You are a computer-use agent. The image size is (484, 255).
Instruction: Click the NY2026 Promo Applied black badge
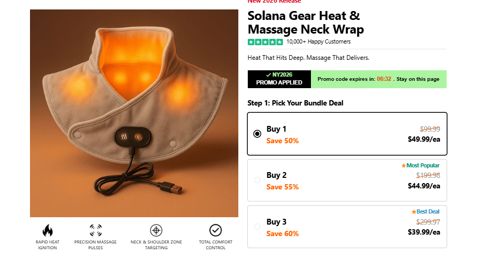(x=279, y=79)
